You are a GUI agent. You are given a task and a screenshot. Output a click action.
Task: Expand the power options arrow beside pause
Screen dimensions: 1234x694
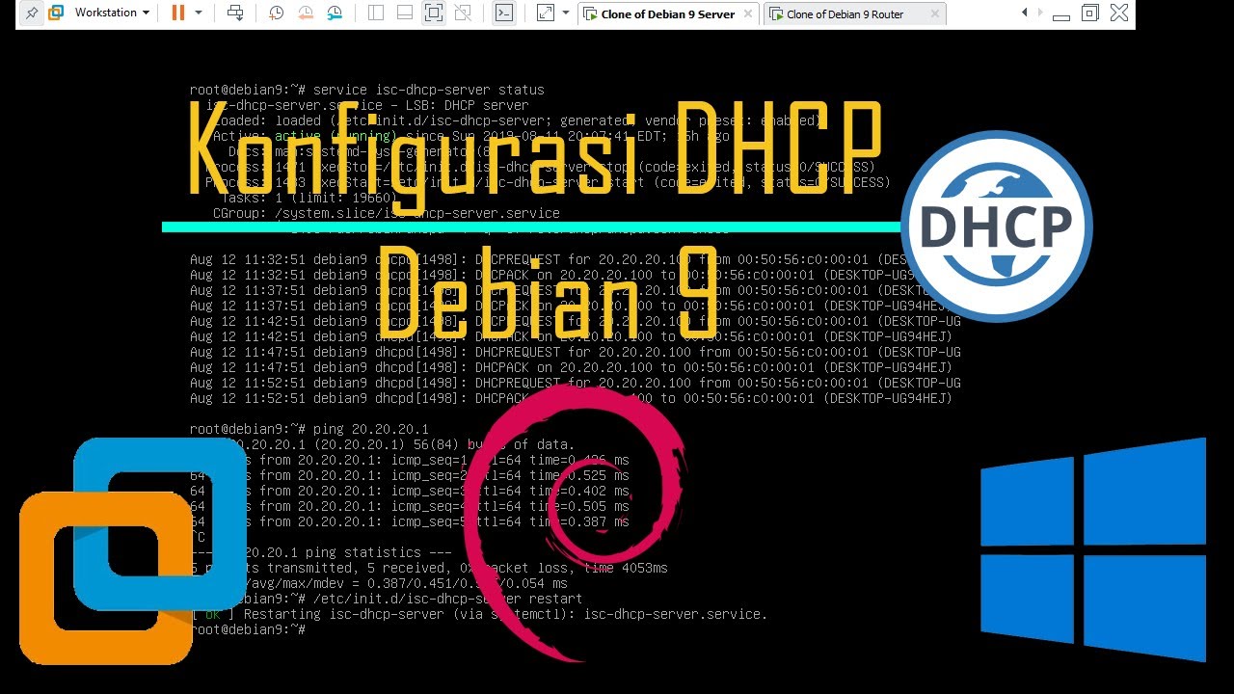point(199,13)
